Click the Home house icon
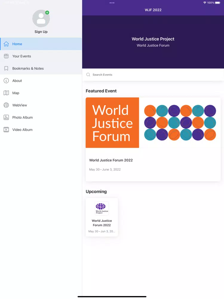Viewport: 224px width, 299px height. click(6, 44)
